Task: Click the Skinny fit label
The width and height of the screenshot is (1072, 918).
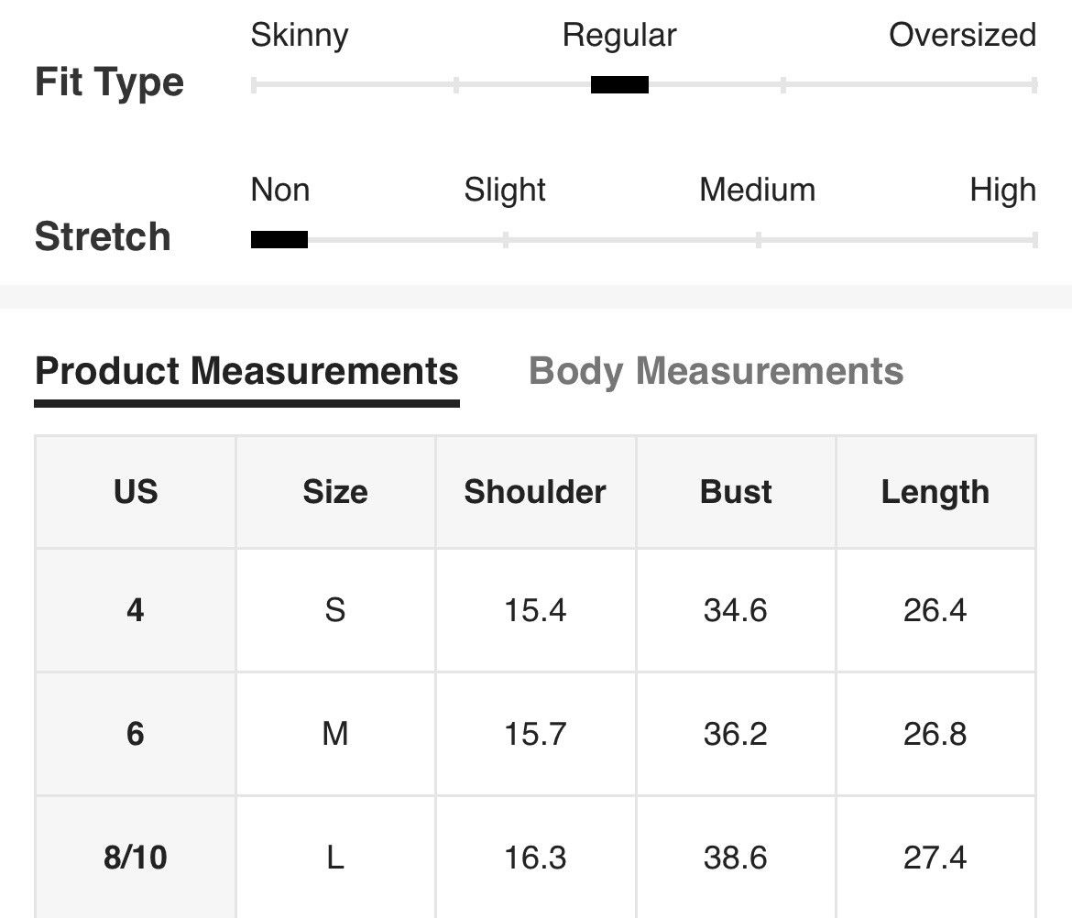Action: [x=300, y=36]
